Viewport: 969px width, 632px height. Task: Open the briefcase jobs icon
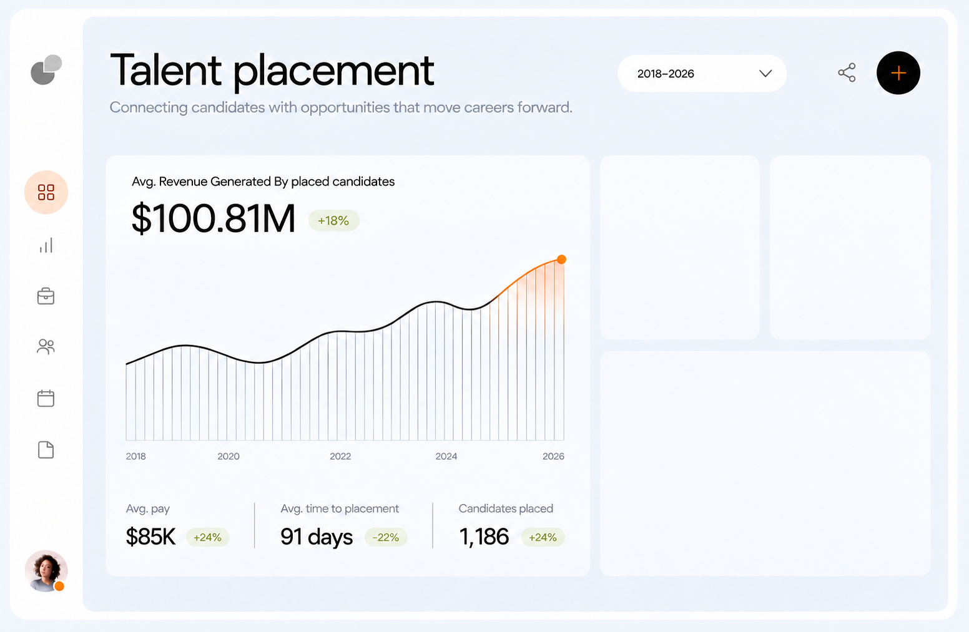pyautogui.click(x=46, y=296)
